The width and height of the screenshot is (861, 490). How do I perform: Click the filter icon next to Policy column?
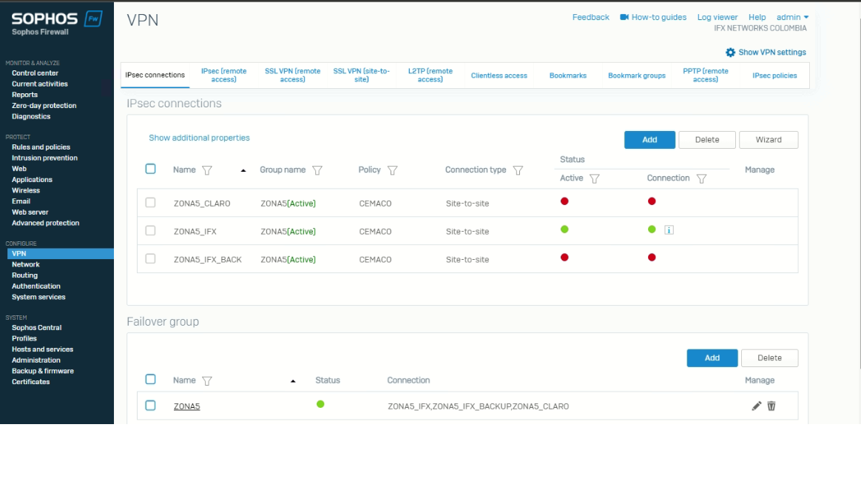(x=393, y=170)
